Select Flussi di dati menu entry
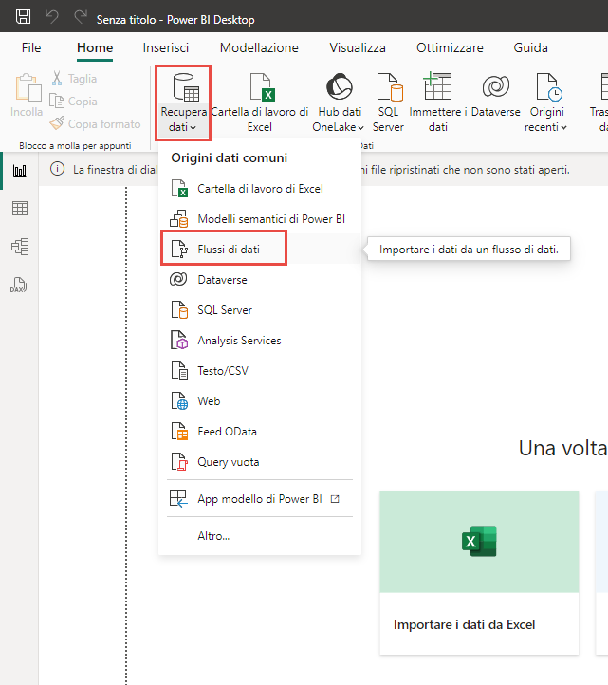The height and width of the screenshot is (685, 608). click(x=260, y=249)
